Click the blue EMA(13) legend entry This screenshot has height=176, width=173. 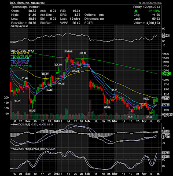pyautogui.click(x=20, y=61)
